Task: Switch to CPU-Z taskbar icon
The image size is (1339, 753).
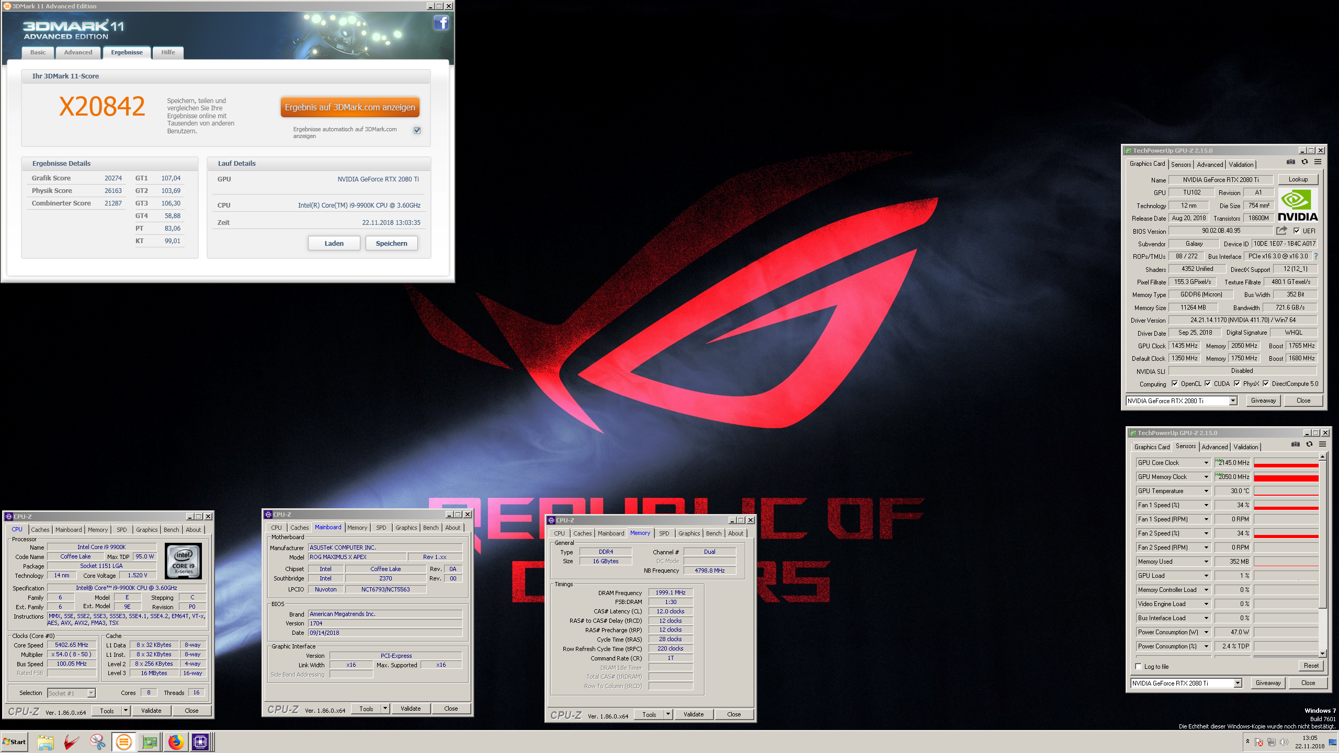Action: (x=201, y=742)
